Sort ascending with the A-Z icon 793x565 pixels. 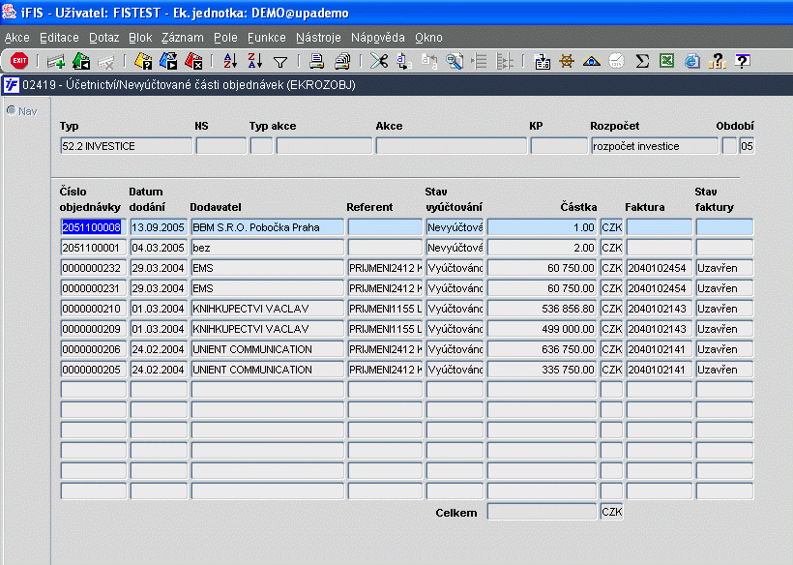click(230, 61)
